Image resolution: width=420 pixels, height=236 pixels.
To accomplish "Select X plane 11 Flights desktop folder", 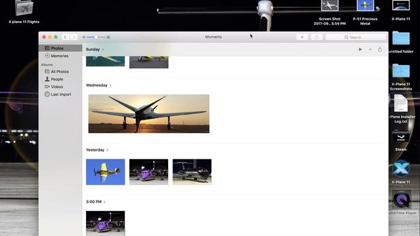I will point(24,12).
